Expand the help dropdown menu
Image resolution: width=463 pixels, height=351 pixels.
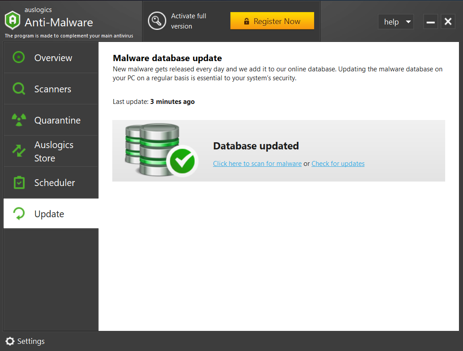pyautogui.click(x=396, y=21)
